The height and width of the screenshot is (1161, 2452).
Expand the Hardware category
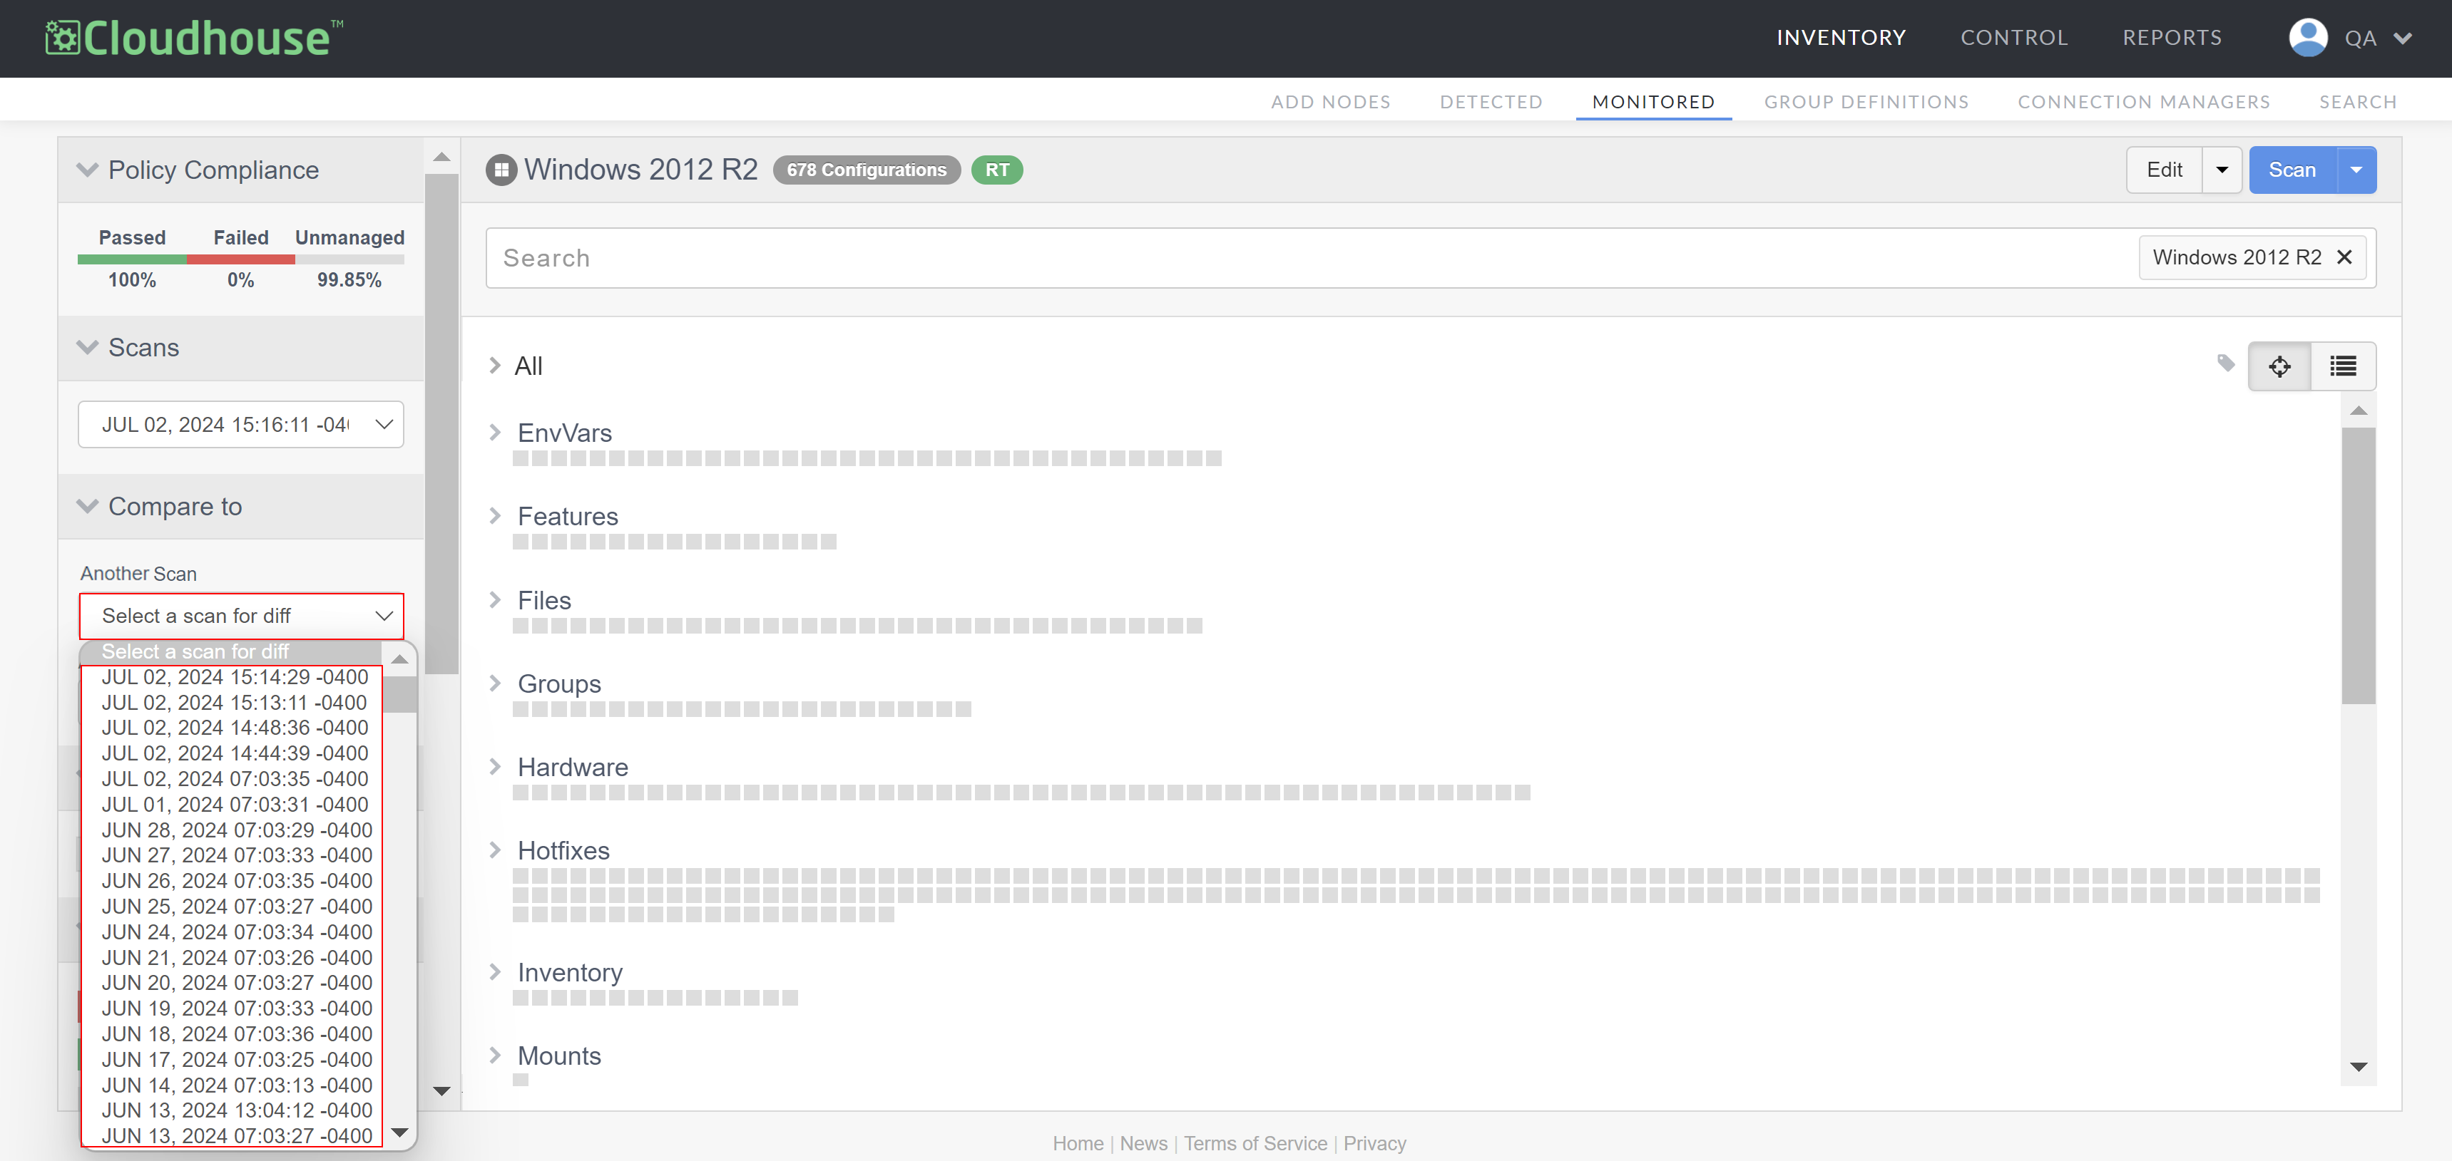pyautogui.click(x=495, y=766)
